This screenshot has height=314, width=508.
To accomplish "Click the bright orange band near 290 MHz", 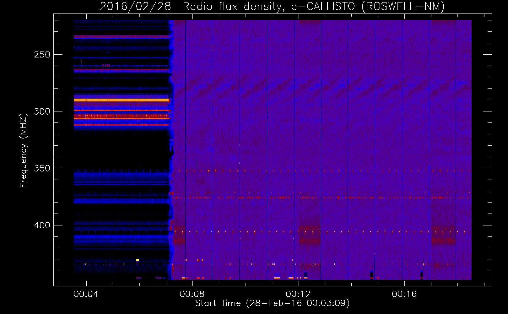I will [122, 100].
